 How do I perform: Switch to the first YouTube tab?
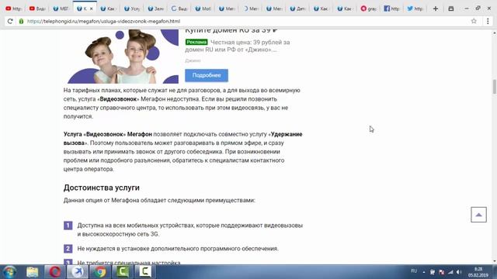(14, 9)
